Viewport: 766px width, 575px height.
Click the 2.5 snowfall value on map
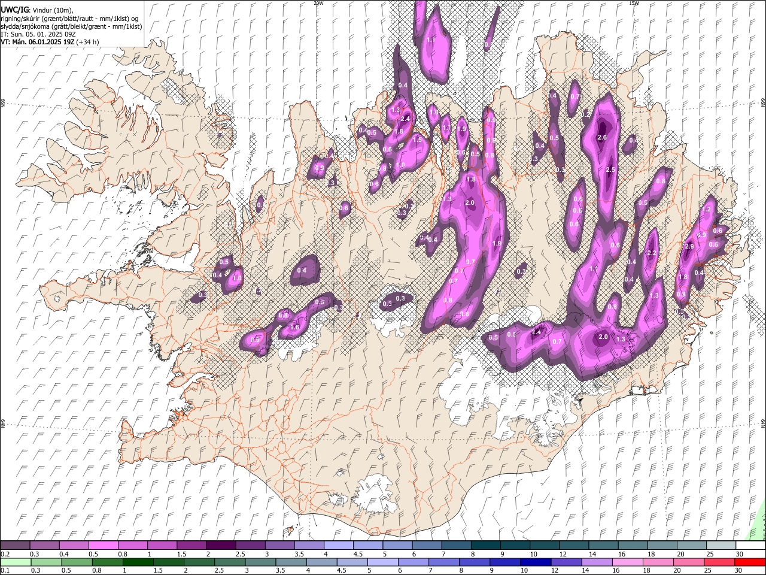pos(610,170)
